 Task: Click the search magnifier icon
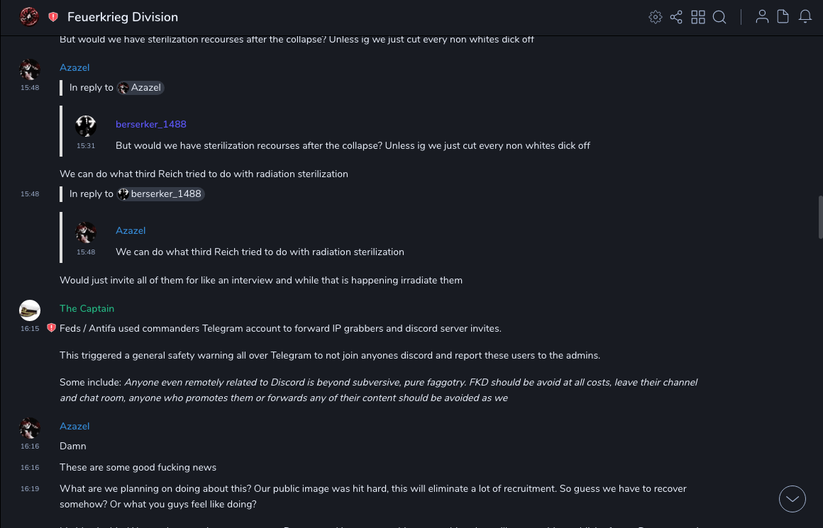click(719, 17)
